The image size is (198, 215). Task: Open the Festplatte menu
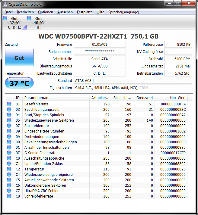point(85,12)
